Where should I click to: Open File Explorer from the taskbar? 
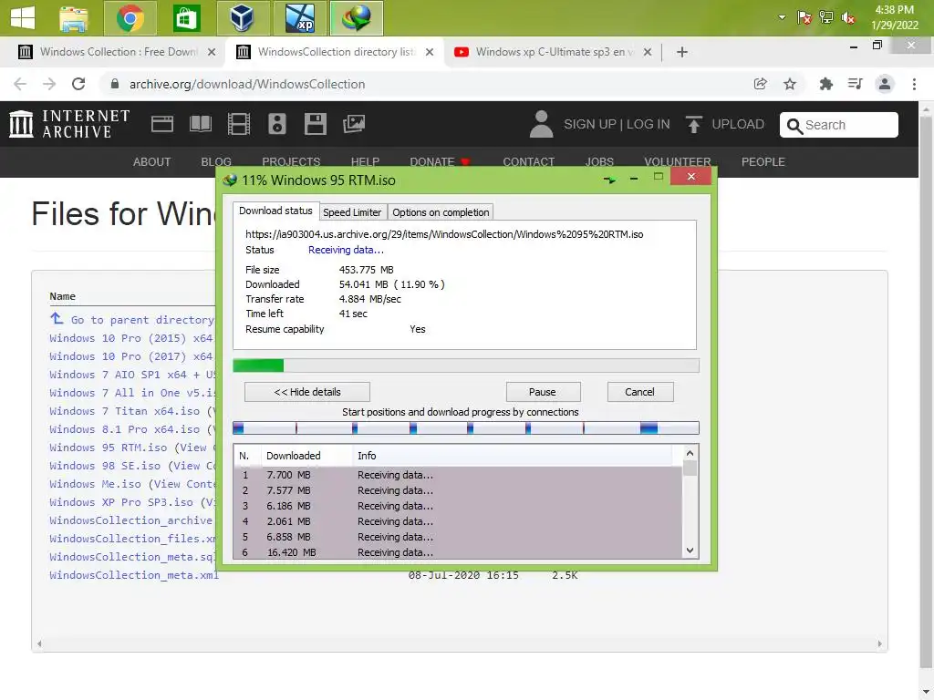(74, 18)
